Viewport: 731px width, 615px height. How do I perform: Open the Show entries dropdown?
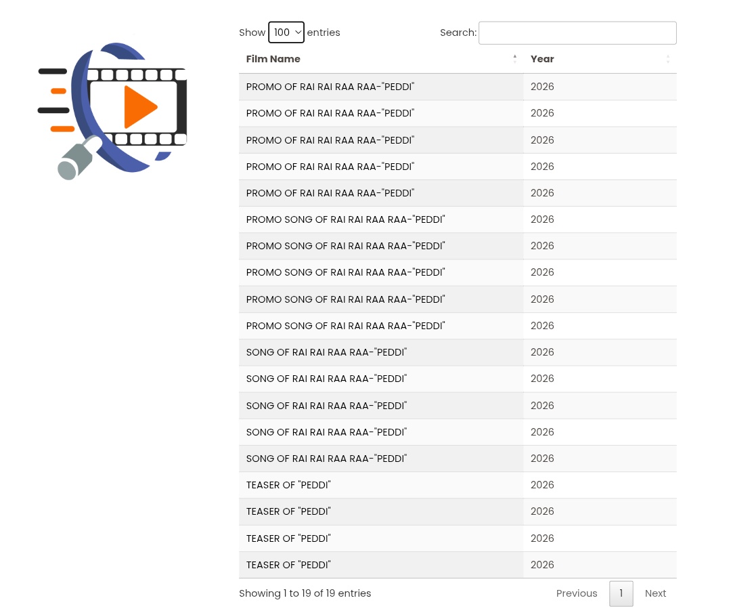[x=286, y=33]
